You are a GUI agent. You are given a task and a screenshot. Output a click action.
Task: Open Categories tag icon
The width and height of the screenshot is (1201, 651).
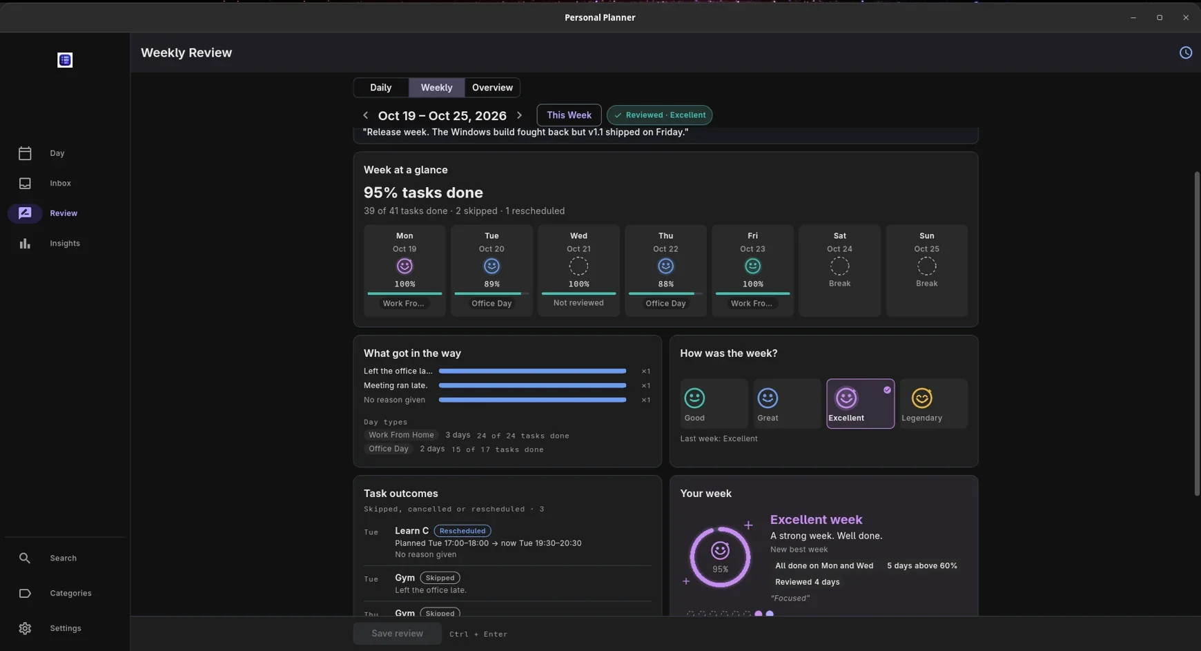(25, 594)
